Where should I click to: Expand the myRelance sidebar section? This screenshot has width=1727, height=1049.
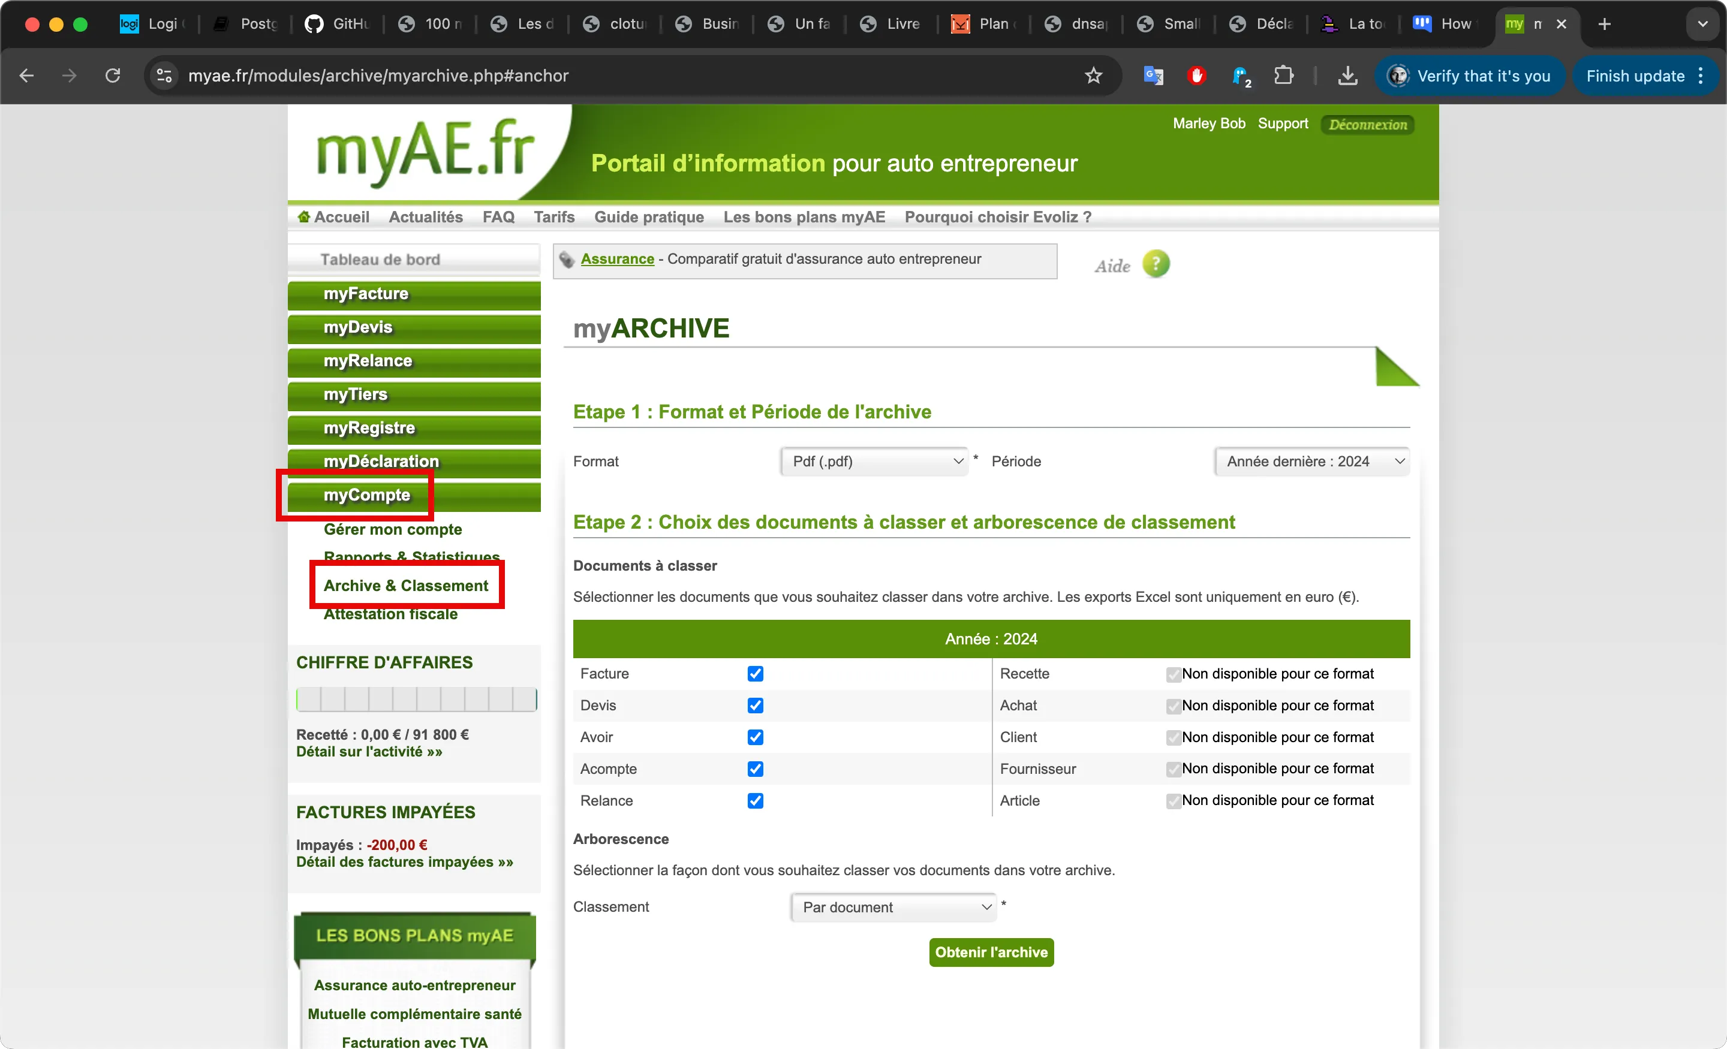click(x=414, y=362)
